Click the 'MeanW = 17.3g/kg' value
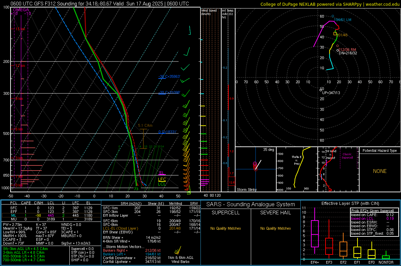 pos(18,228)
